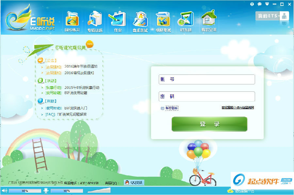Image resolution: width=294 pixels, height=195 pixels.
Task: Open 时光轴 timeline icon
Action: tap(186, 22)
